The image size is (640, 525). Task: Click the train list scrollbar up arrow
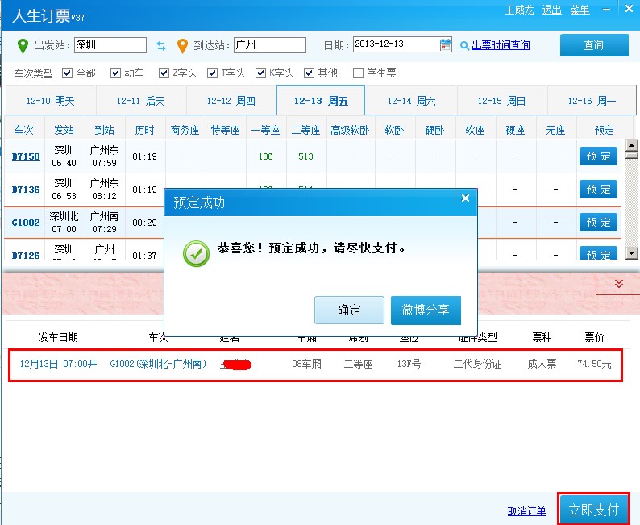coord(631,145)
